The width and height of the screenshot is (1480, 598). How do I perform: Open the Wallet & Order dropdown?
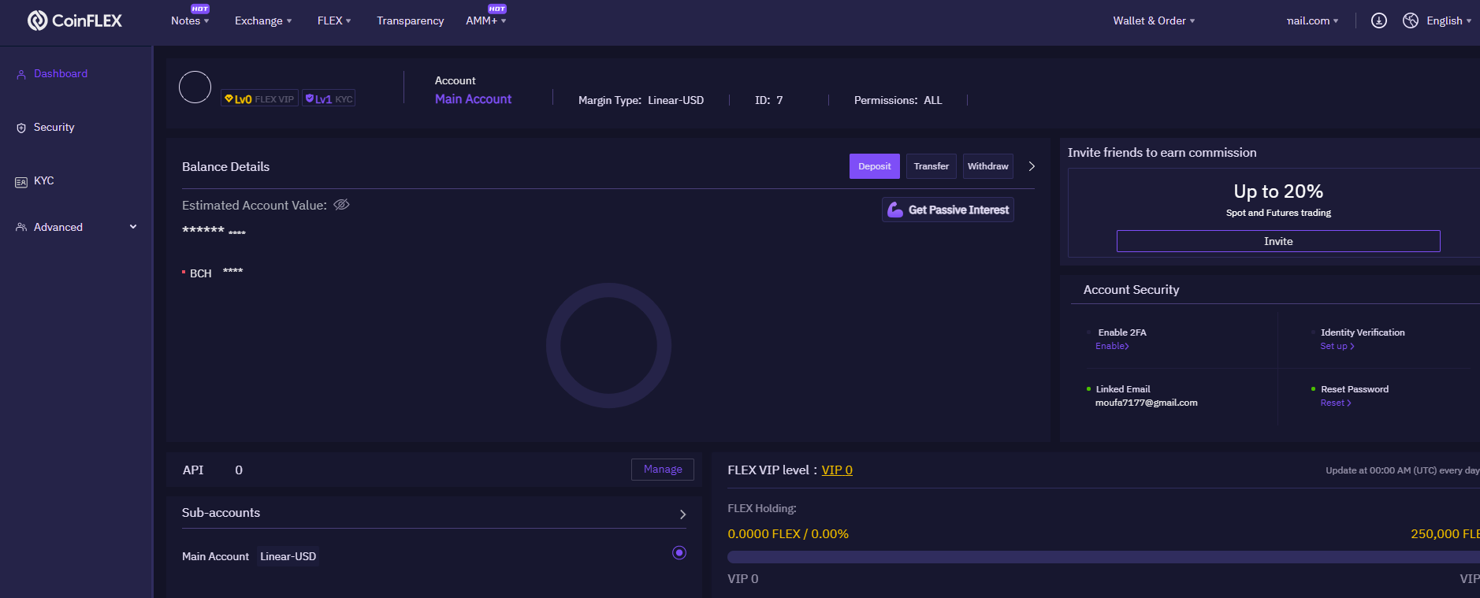1154,20
